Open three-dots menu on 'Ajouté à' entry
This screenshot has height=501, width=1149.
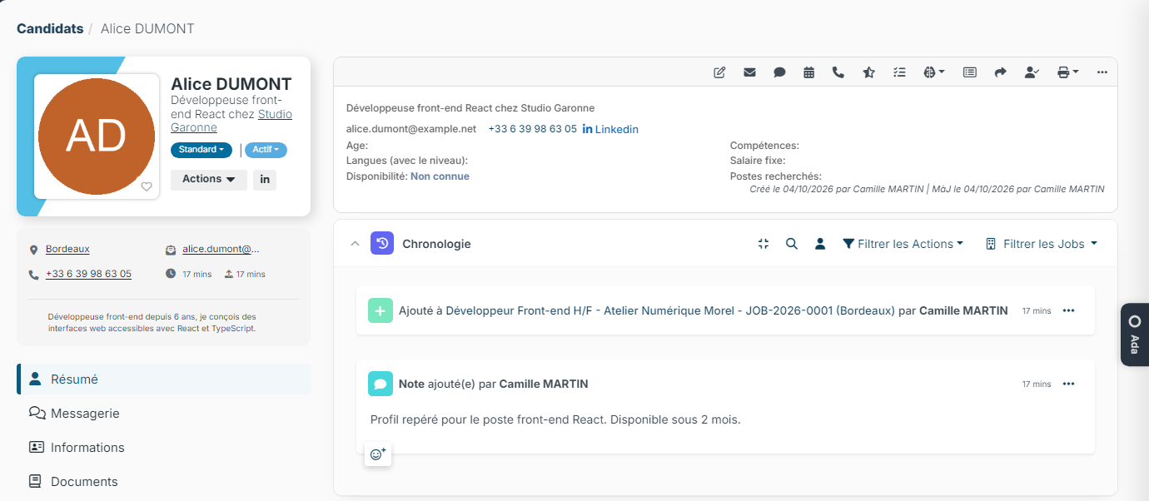click(1069, 310)
